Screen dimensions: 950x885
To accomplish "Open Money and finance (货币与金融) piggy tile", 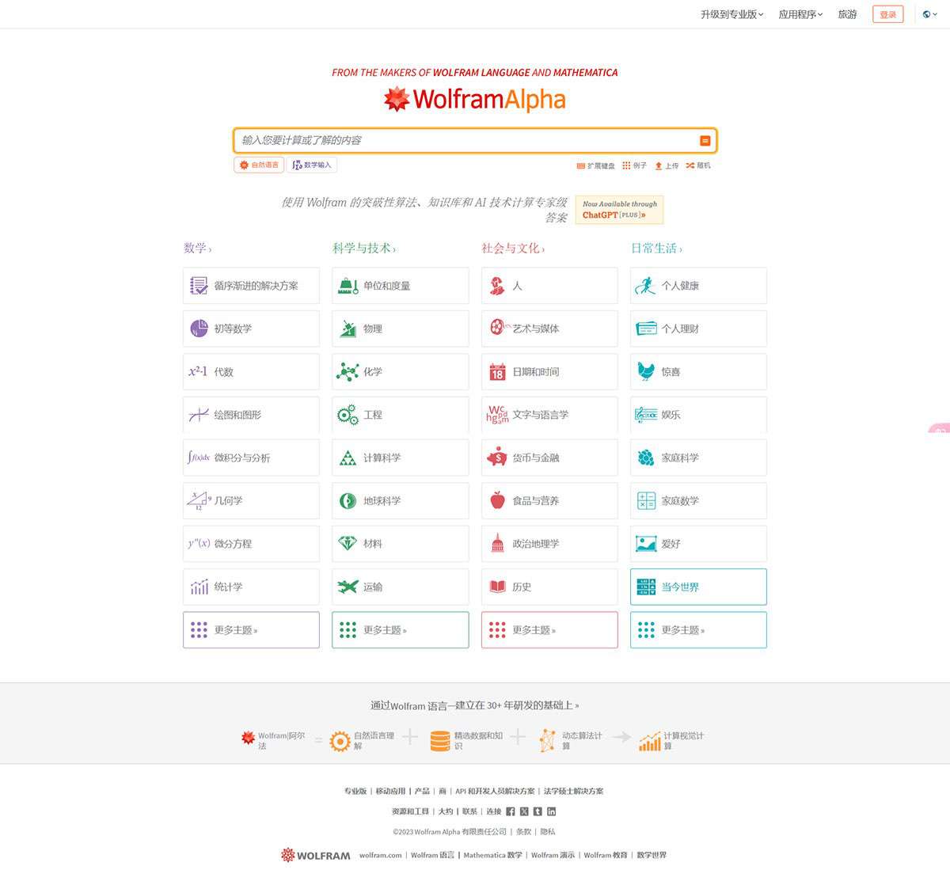I will (x=549, y=458).
